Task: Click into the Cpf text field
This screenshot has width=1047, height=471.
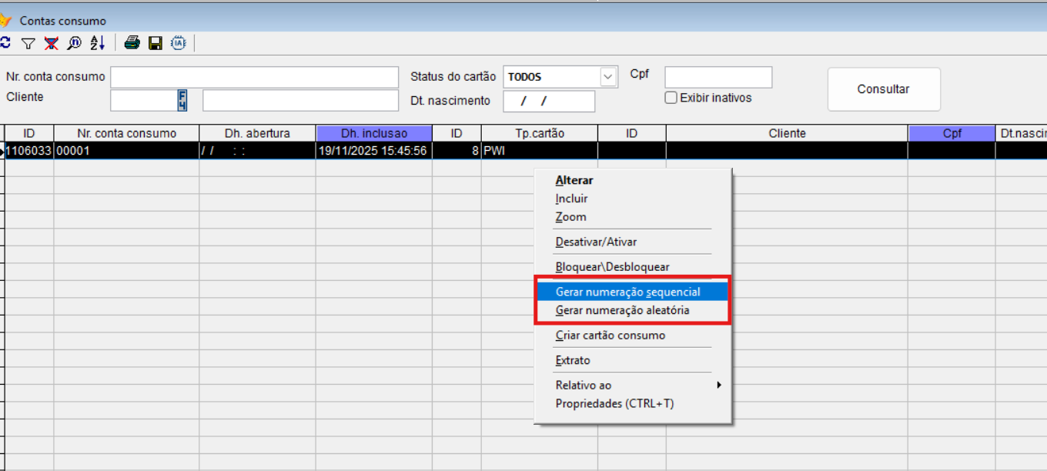Action: click(718, 77)
